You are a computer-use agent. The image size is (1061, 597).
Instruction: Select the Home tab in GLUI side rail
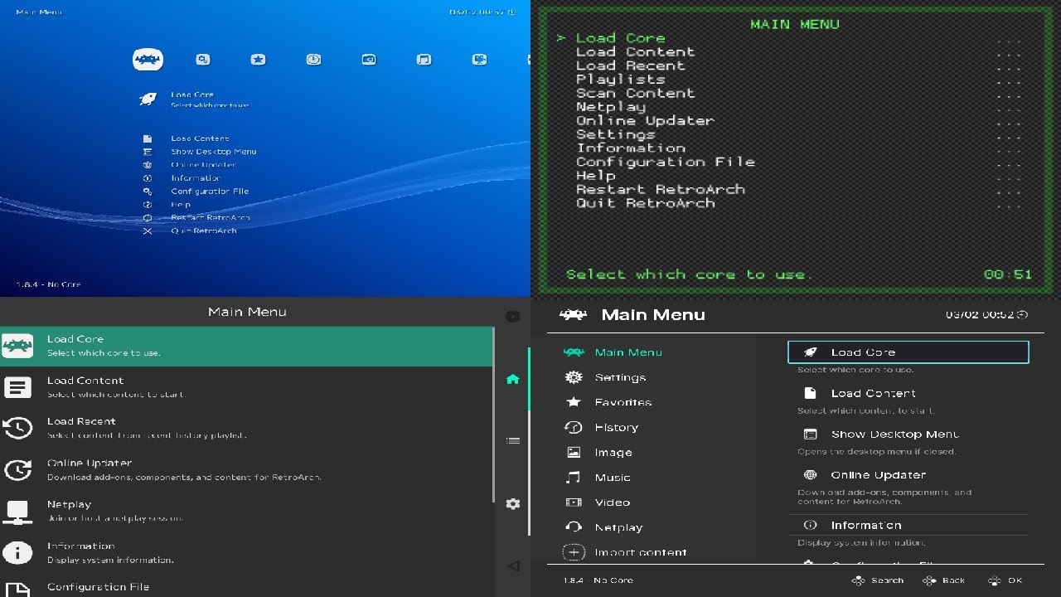click(512, 379)
